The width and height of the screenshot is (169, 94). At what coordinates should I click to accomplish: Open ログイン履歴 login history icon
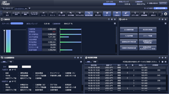point(135,14)
